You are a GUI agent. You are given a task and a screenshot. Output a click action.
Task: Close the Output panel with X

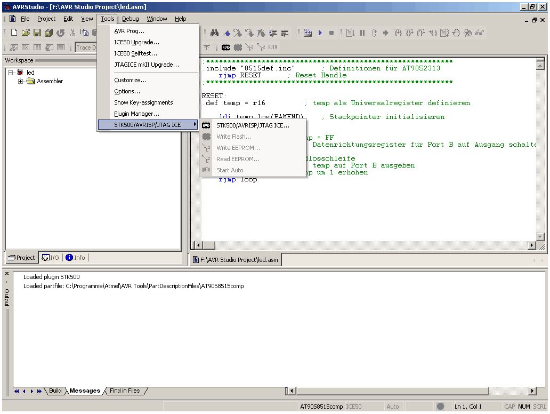click(x=7, y=274)
